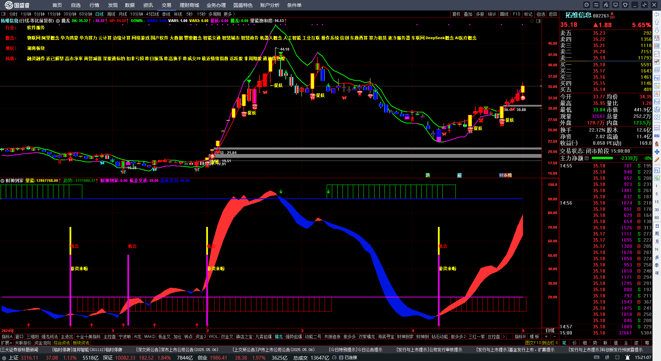
Task: Toggle 画线 drawing mode
Action: coord(504,14)
